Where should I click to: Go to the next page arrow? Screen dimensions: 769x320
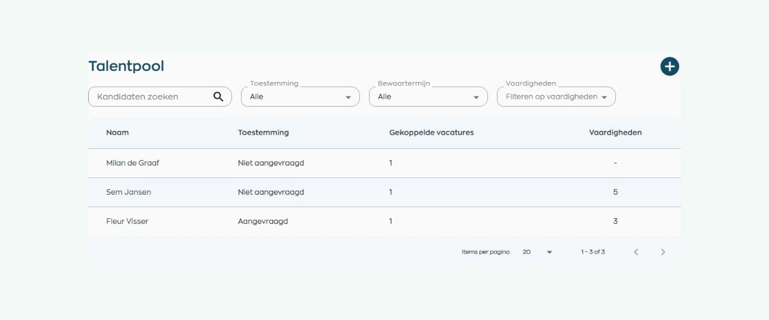pos(663,252)
